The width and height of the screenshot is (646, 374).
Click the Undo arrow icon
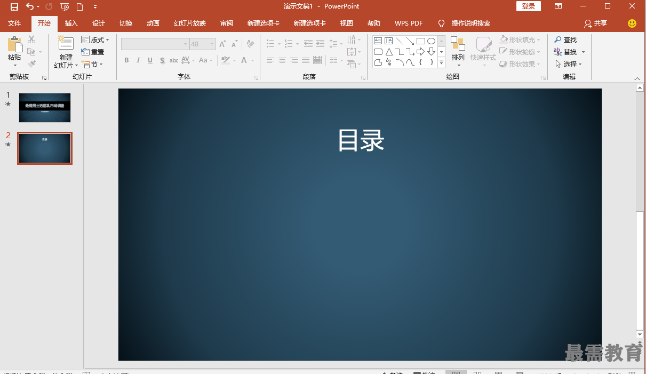pyautogui.click(x=30, y=7)
